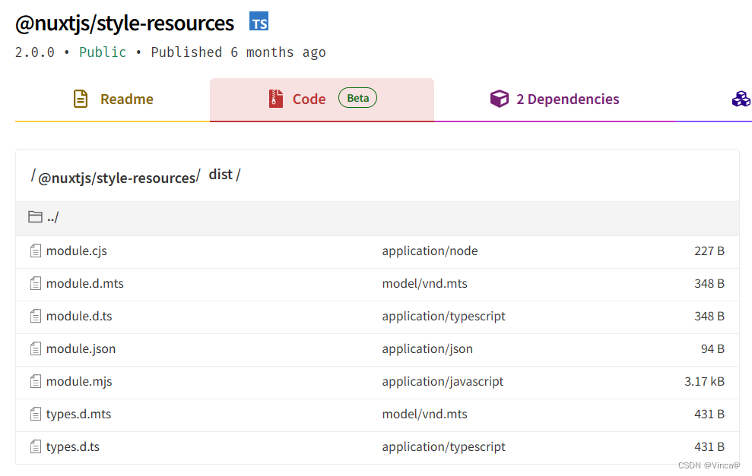Navigate up using the ../ entry
The height and width of the screenshot is (476, 752).
(52, 216)
